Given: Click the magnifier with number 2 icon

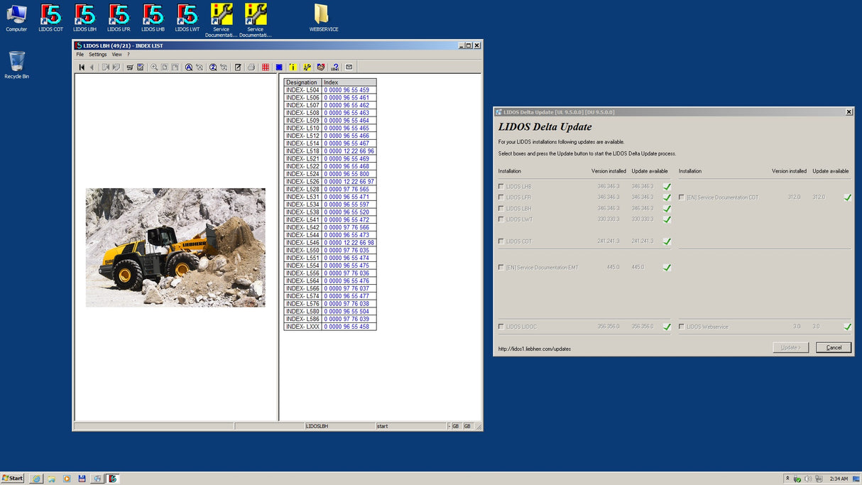Looking at the screenshot, I should pyautogui.click(x=213, y=67).
